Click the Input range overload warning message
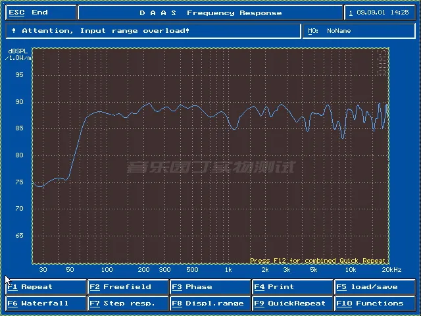This screenshot has height=316, width=421. click(153, 31)
